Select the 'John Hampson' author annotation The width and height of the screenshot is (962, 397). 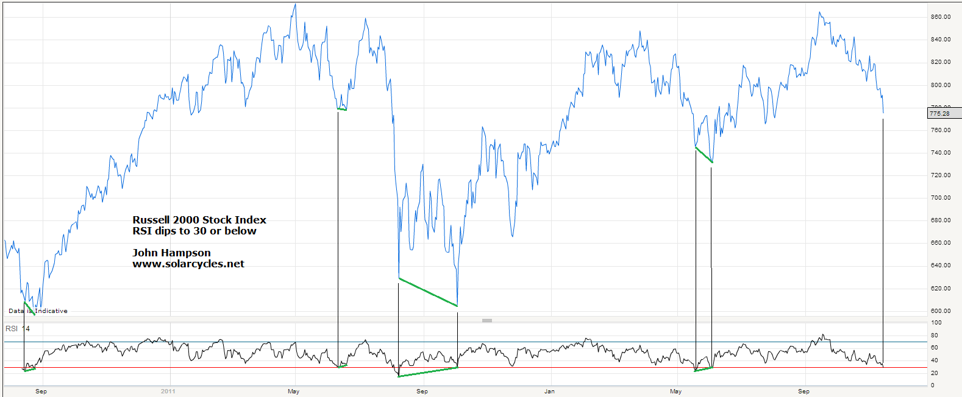(171, 253)
